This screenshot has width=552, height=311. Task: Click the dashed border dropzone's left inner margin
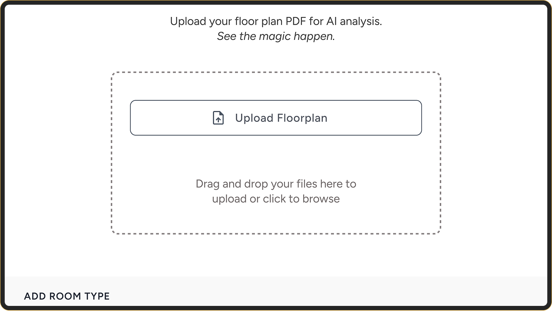pos(121,170)
